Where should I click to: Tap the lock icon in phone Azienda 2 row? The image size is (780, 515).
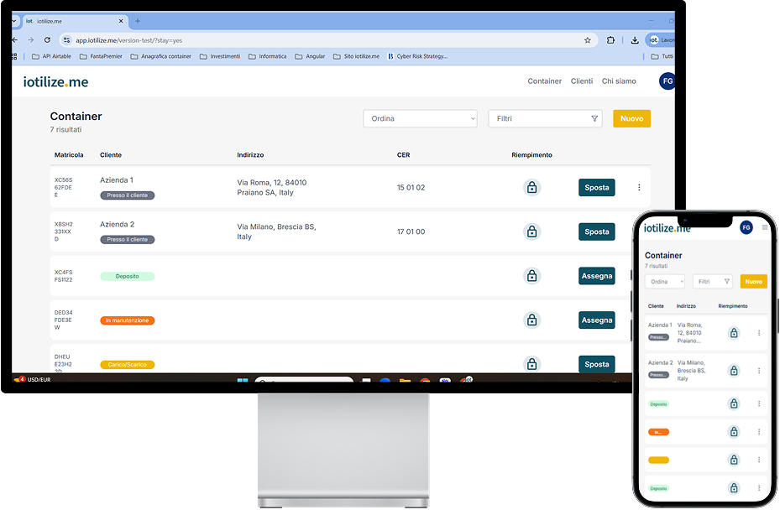[x=734, y=371]
